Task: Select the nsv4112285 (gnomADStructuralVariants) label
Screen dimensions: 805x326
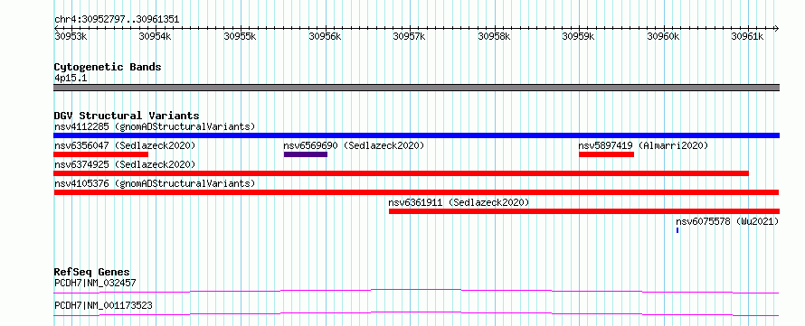Action: point(155,126)
